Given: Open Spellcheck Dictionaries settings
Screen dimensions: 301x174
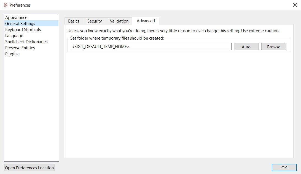Looking at the screenshot, I should 26,42.
